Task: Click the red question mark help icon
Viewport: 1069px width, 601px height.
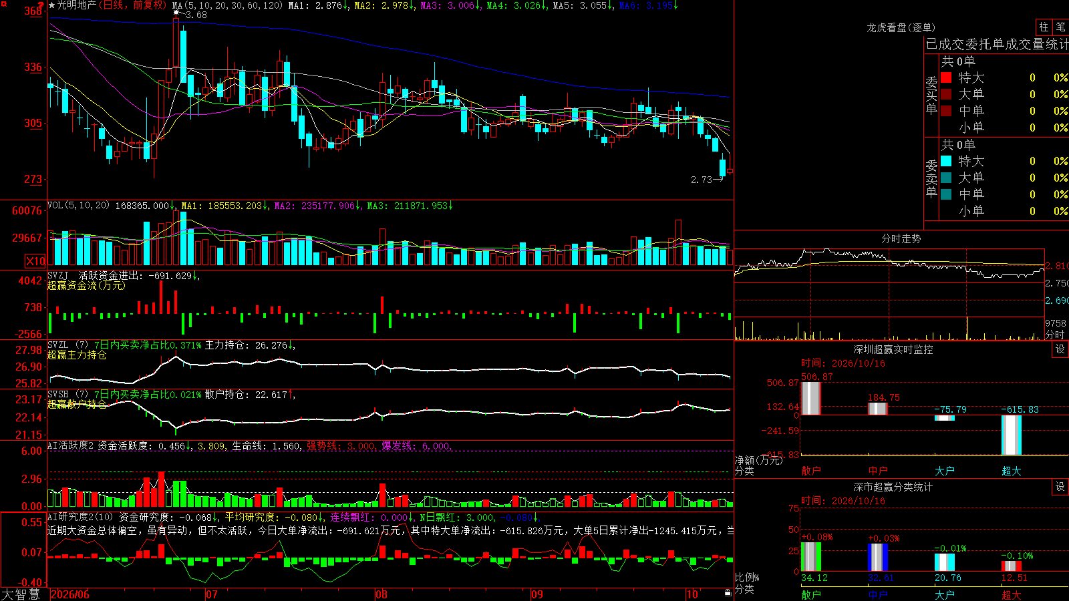Action: pyautogui.click(x=41, y=5)
